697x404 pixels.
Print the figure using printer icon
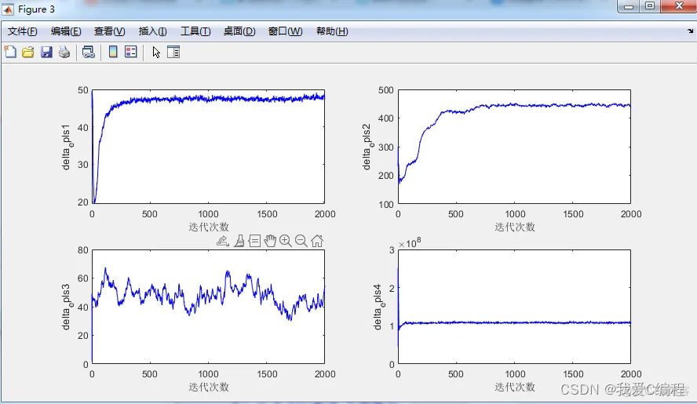pos(64,52)
